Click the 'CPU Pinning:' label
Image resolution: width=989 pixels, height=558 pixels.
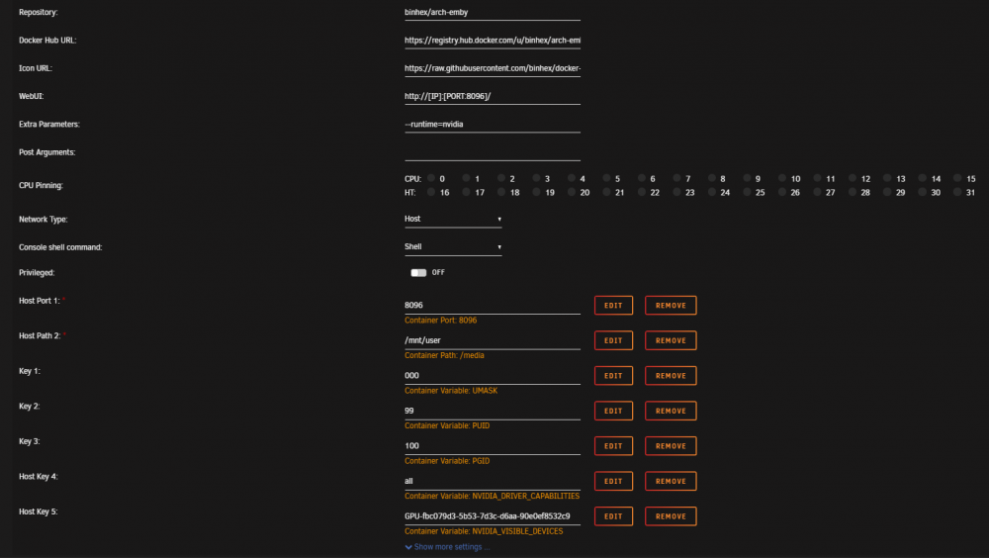(x=41, y=186)
